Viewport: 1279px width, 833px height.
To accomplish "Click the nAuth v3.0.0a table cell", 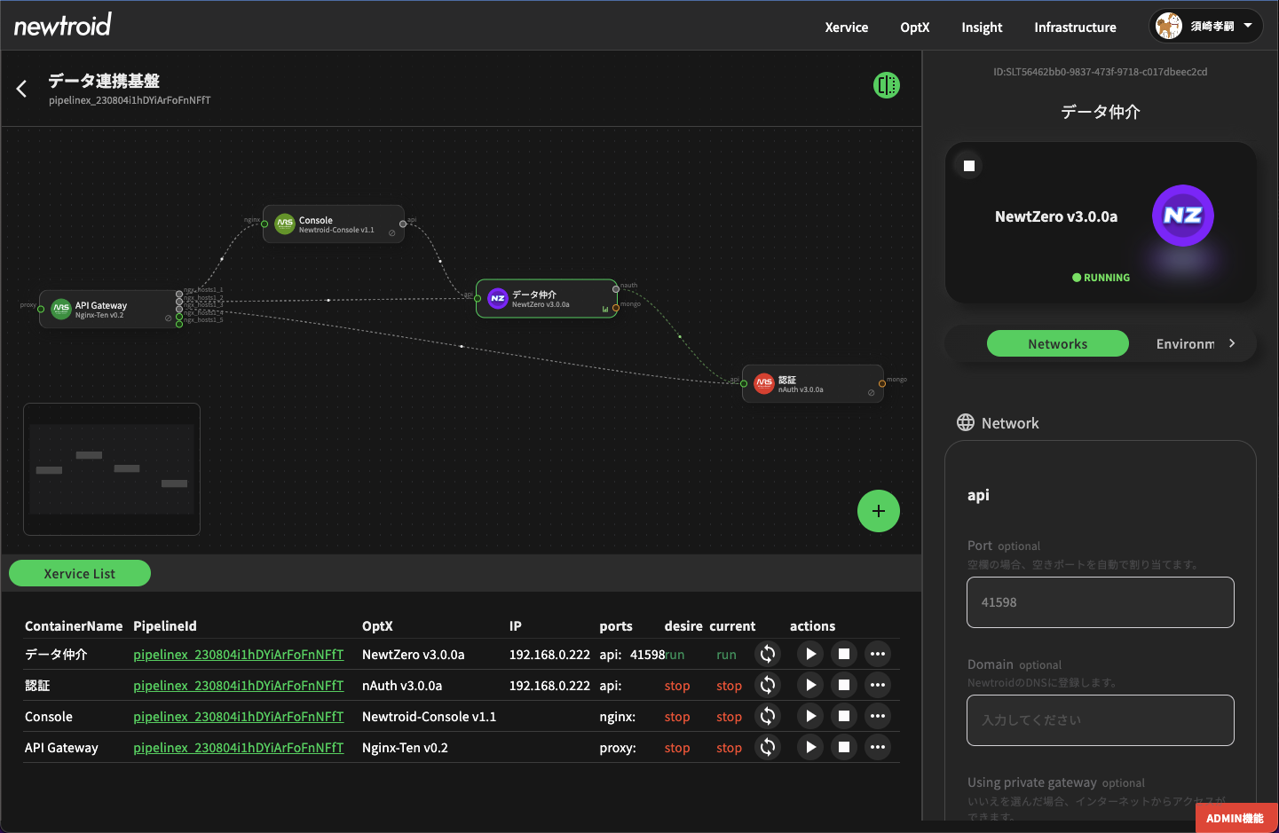I will click(x=402, y=685).
